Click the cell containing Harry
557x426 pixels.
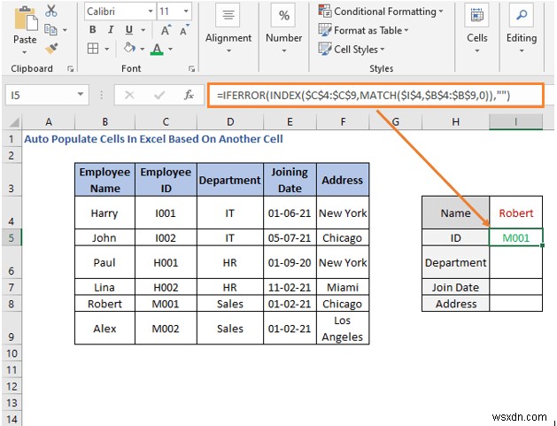click(104, 213)
